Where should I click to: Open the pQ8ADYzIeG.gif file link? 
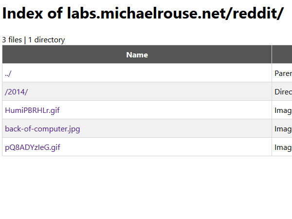[33, 147]
